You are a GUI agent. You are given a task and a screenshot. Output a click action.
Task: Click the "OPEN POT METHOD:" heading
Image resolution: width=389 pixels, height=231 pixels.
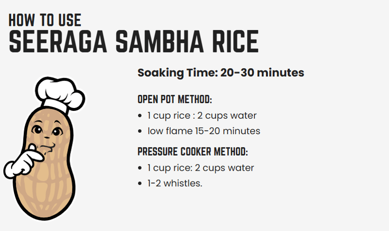[175, 100]
